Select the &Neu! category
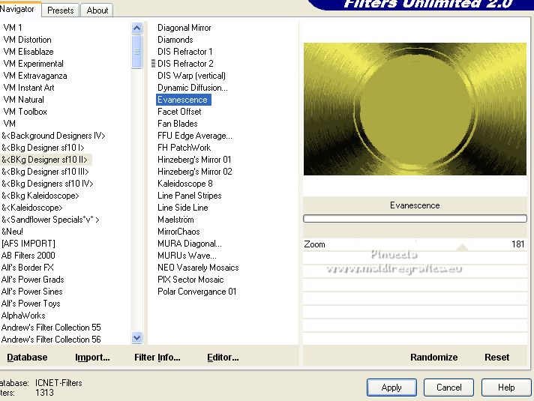534x401 pixels. [x=12, y=232]
